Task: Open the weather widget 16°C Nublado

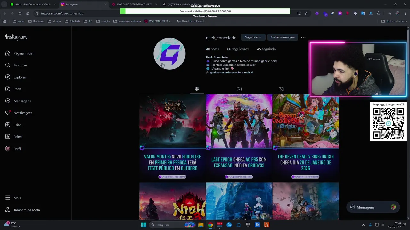Action: click(x=12, y=225)
